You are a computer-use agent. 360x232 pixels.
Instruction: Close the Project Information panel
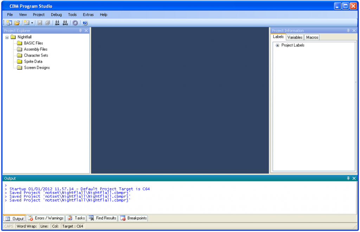tap(354, 31)
